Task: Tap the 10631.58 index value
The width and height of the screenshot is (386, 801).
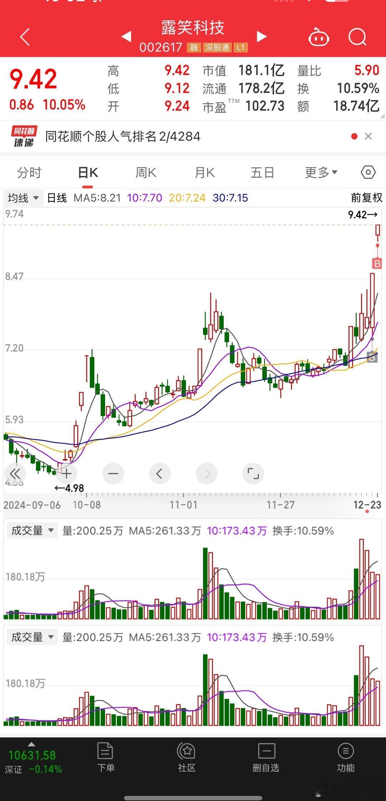Action: (x=32, y=755)
